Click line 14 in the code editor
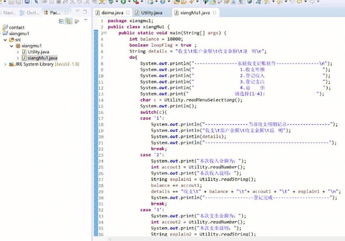This screenshot has height=241, width=345. pyautogui.click(x=193, y=100)
